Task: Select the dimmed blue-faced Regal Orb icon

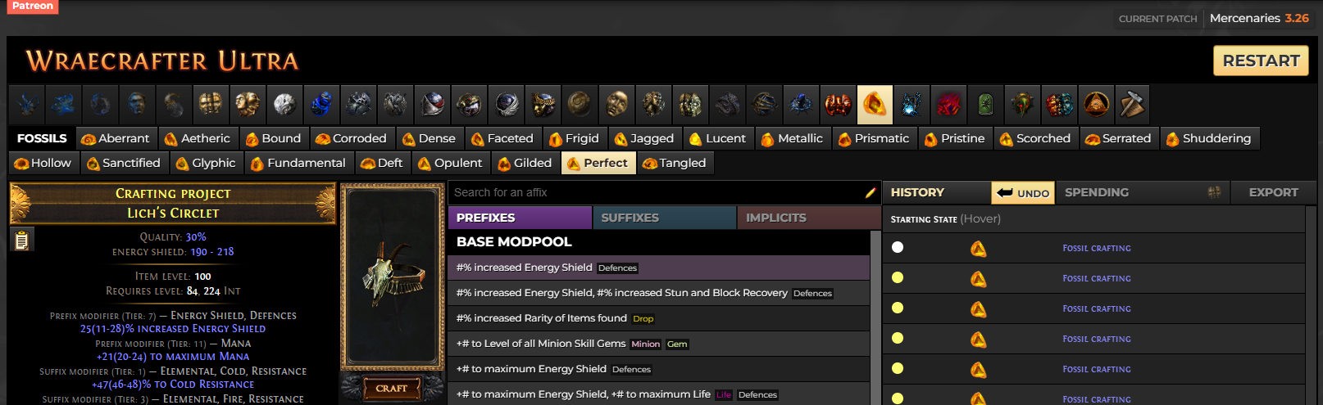Action: pos(137,104)
